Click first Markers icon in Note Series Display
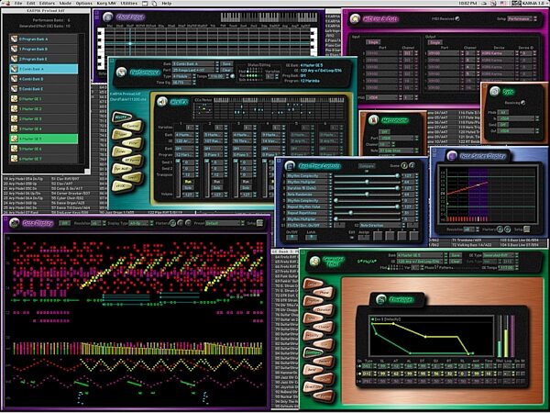This screenshot has width=550, height=413. (x=500, y=229)
